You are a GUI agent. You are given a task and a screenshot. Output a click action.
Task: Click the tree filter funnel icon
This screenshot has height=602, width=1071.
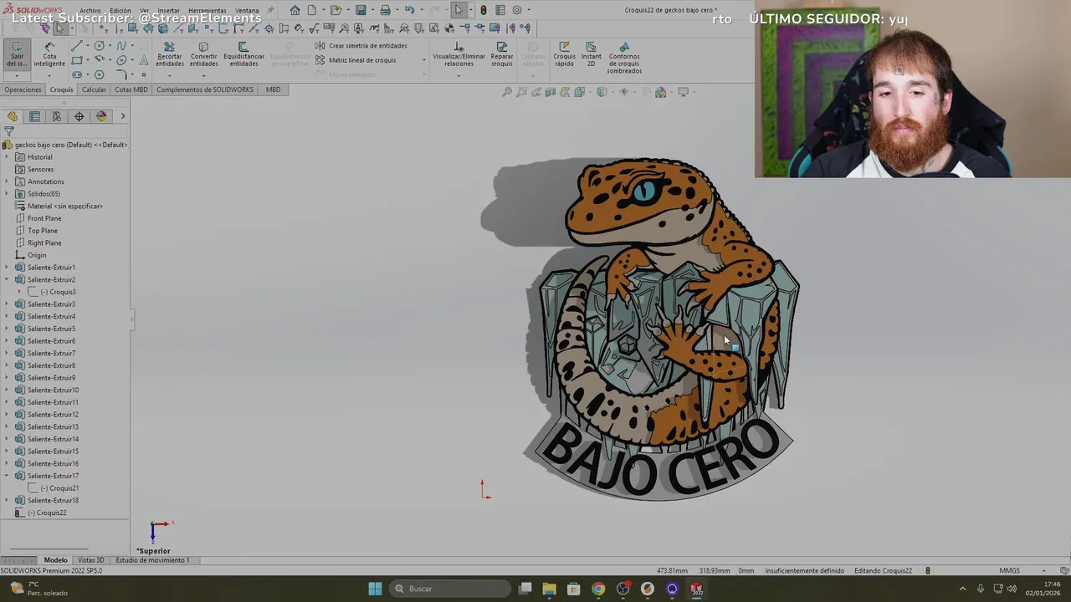coord(9,131)
